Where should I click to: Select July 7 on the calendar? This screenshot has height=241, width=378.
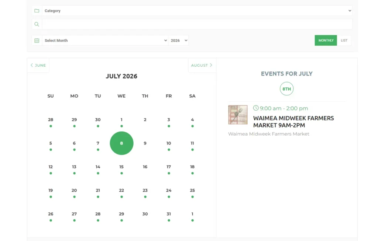98,143
